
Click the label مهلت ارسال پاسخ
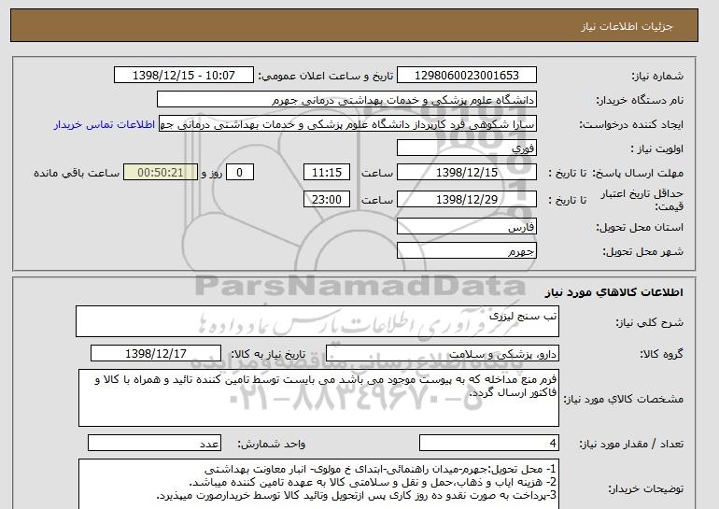coord(638,174)
